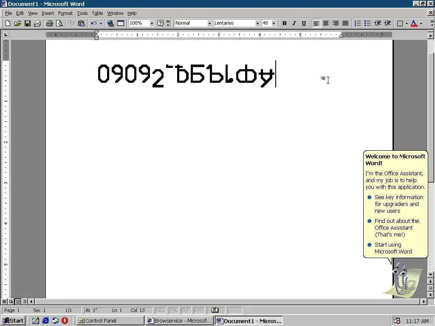The width and height of the screenshot is (435, 326).
Task: Click the horizontal scrollbar right arrow
Action: [x=424, y=301]
